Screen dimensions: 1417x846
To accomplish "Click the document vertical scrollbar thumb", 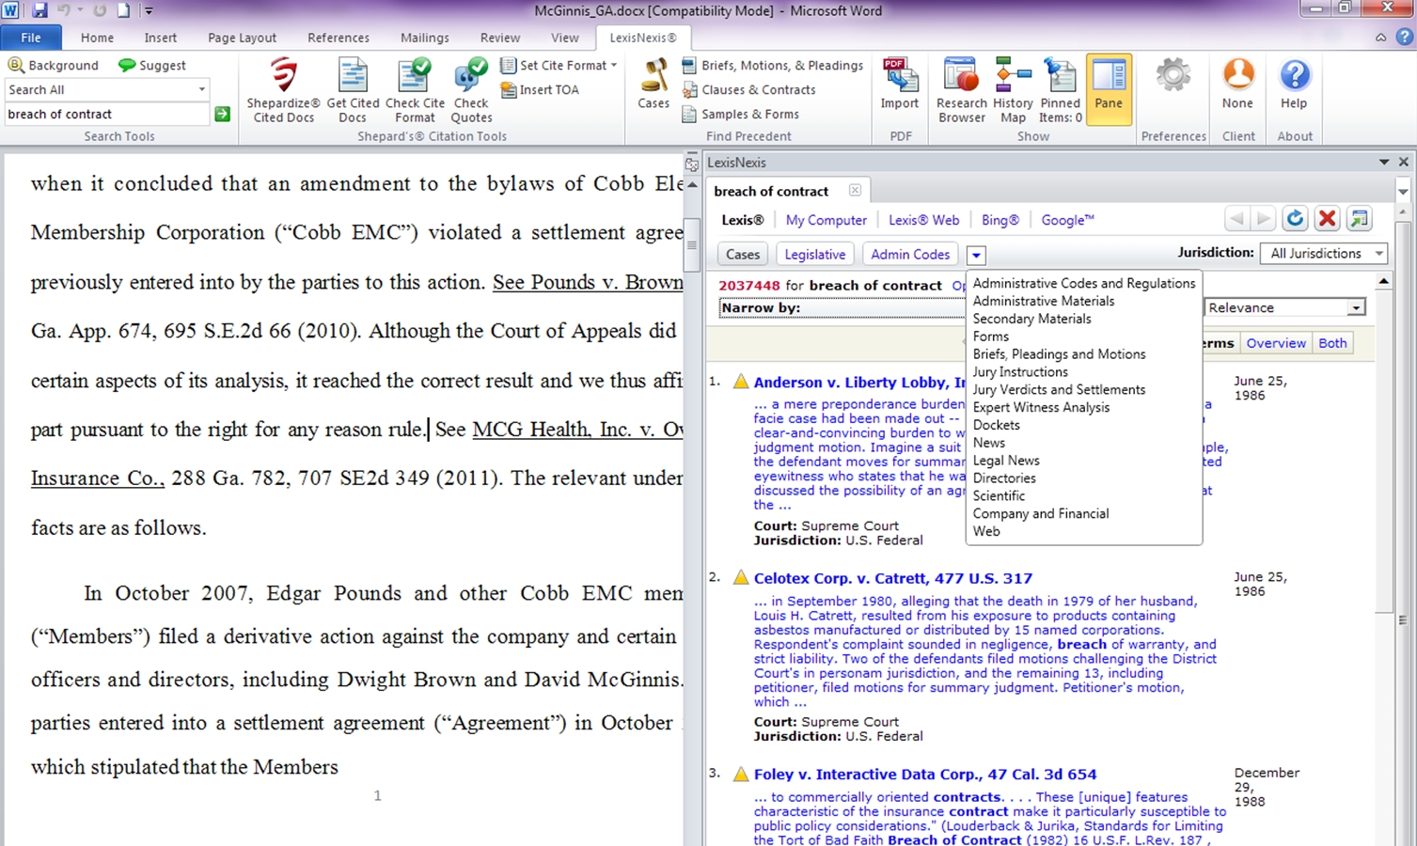I will (691, 245).
